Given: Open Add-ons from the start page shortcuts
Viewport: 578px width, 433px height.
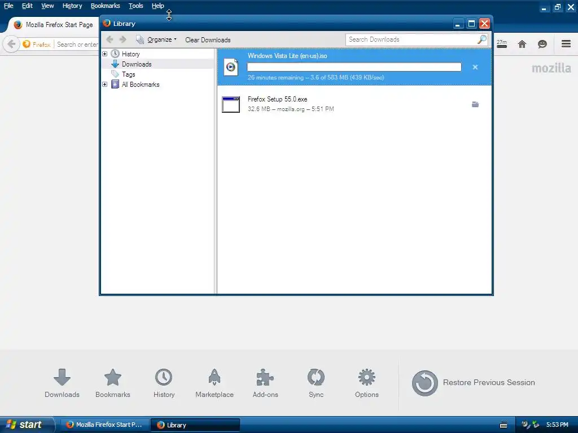Looking at the screenshot, I should pyautogui.click(x=265, y=383).
